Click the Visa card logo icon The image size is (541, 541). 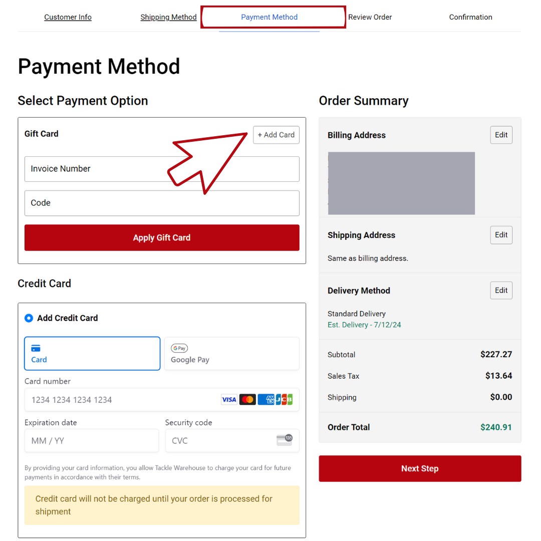[x=229, y=400]
